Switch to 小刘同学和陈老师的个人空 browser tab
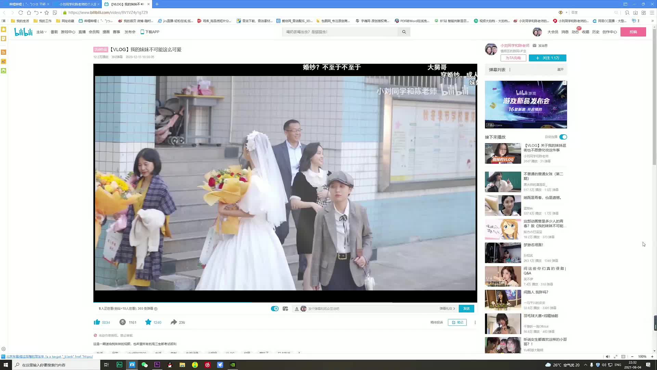The image size is (657, 370). (78, 4)
